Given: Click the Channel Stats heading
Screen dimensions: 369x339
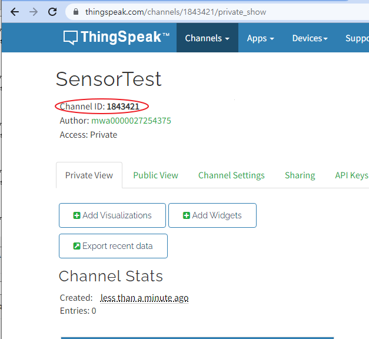Looking at the screenshot, I should [111, 276].
